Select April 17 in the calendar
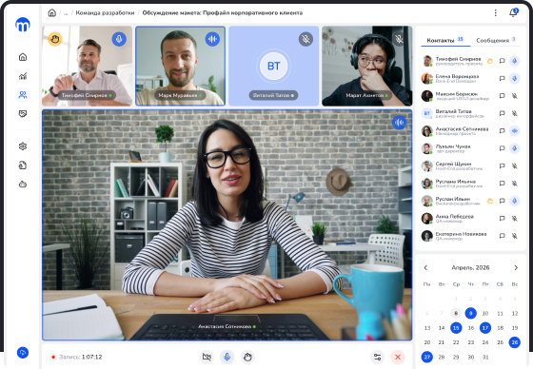533x369 pixels. (x=485, y=328)
